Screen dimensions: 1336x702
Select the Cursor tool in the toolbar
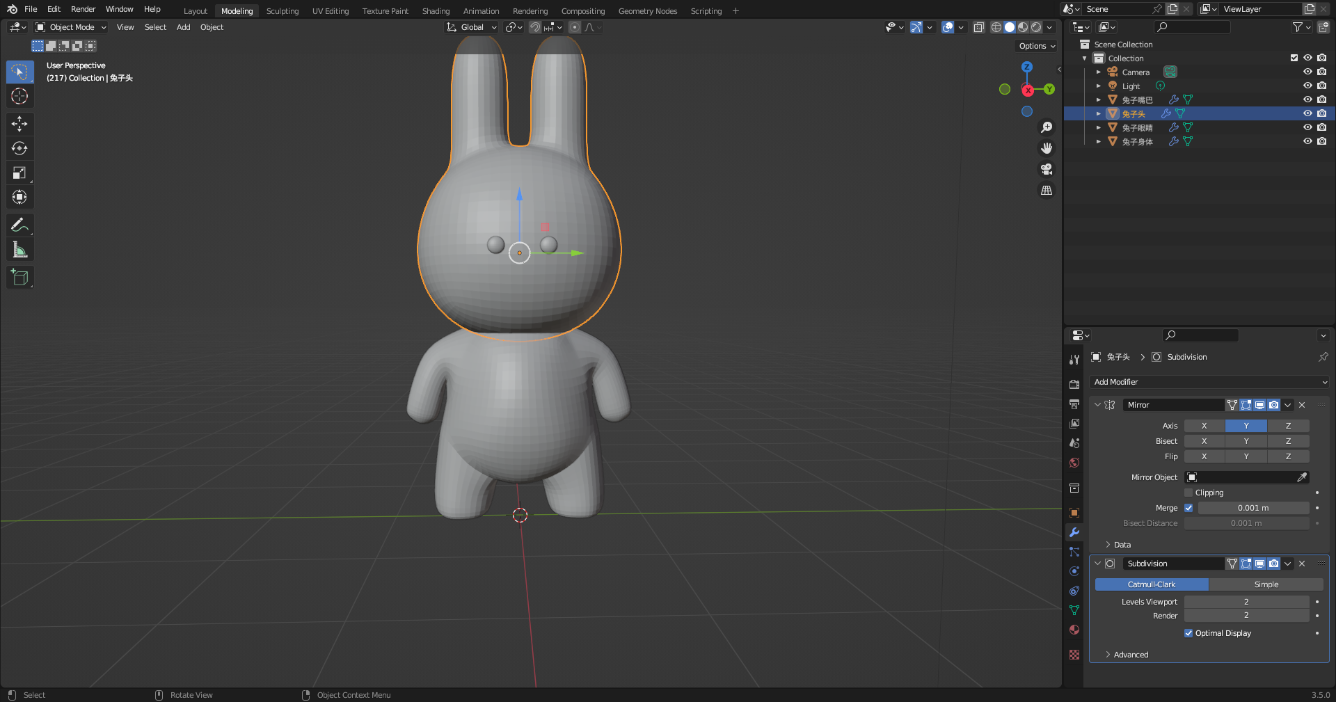pos(19,96)
